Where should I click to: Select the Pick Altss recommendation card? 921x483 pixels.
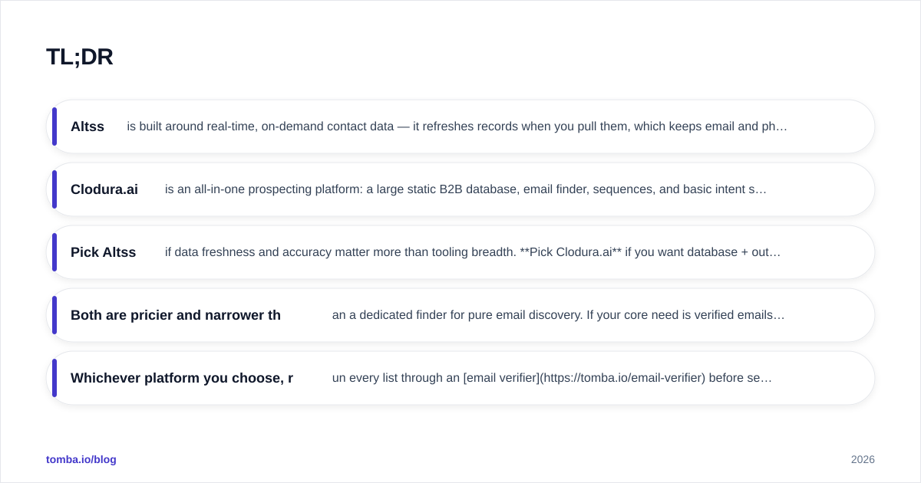[x=460, y=252]
